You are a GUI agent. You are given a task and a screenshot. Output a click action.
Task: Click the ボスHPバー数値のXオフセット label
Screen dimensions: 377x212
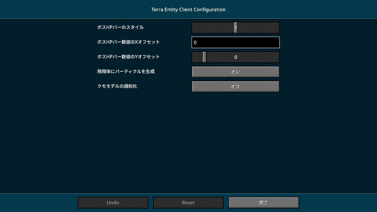pos(128,42)
